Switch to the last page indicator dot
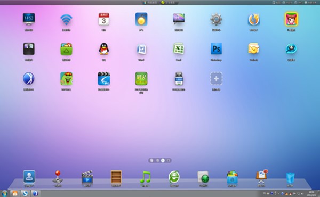This screenshot has height=197, width=320. 169,161
